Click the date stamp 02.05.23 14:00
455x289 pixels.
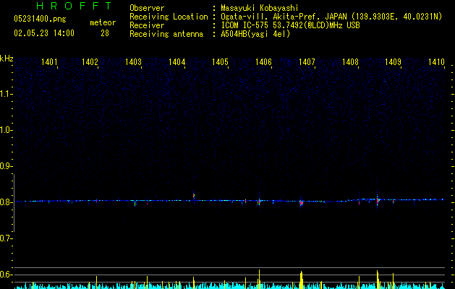click(x=44, y=33)
